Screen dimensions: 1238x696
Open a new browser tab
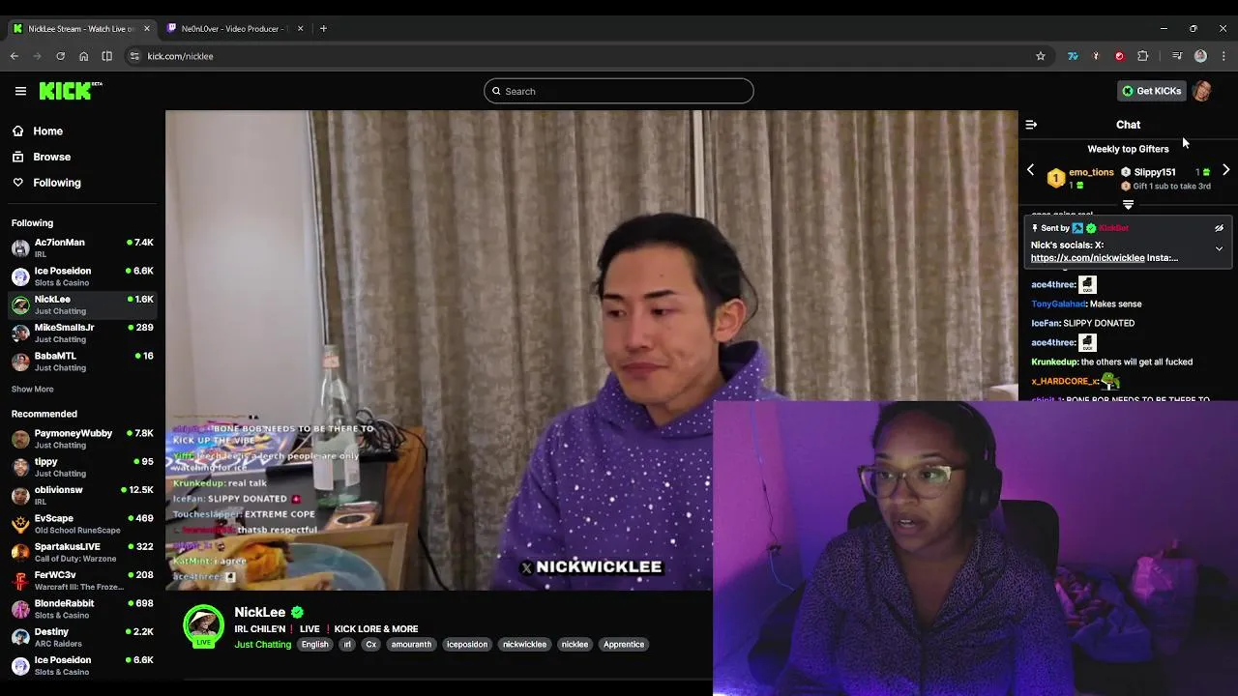323,28
